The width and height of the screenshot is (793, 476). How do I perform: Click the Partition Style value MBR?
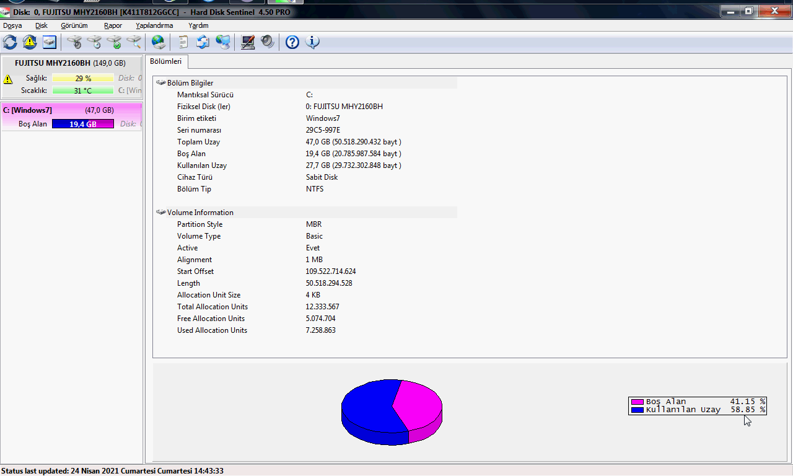pos(313,224)
